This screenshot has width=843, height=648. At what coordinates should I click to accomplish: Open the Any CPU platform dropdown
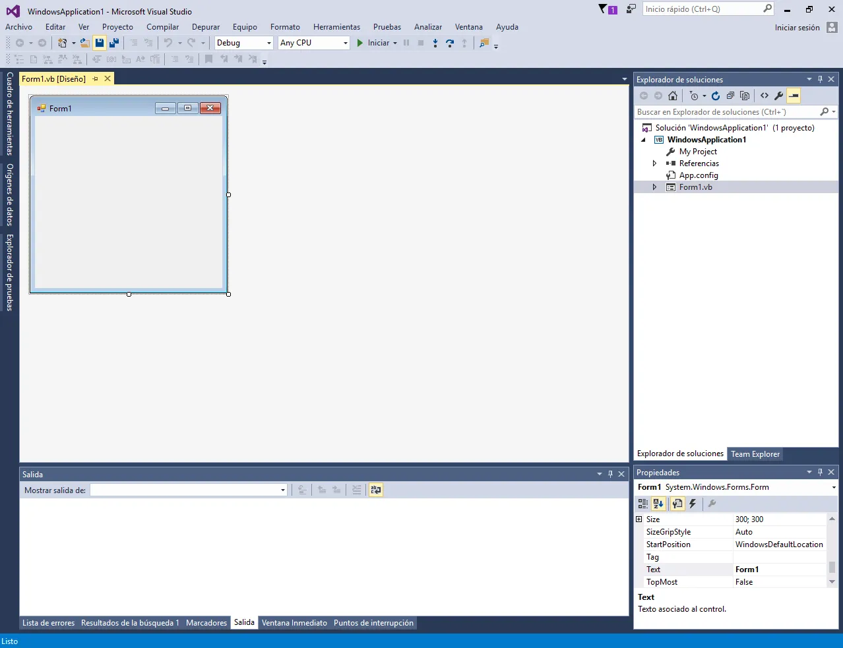[x=314, y=43]
